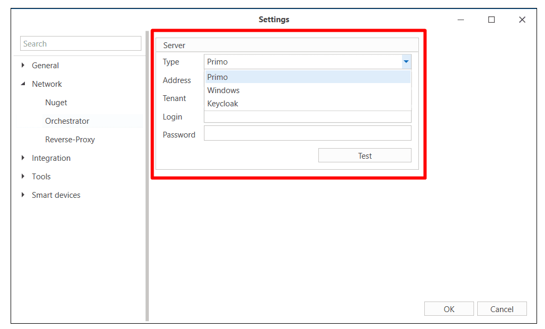Open the Reverse-Proxy settings page

tap(70, 140)
